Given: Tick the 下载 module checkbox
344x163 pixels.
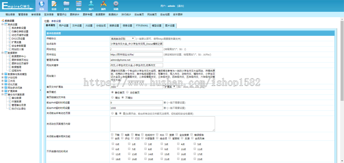Looking at the screenshot, I should (112, 135).
